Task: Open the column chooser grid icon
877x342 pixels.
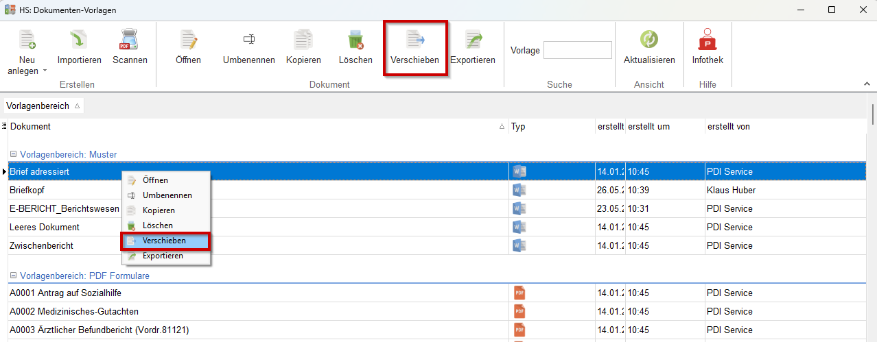Action: click(4, 126)
